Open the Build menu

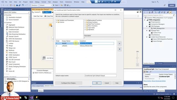[x=31, y=2]
